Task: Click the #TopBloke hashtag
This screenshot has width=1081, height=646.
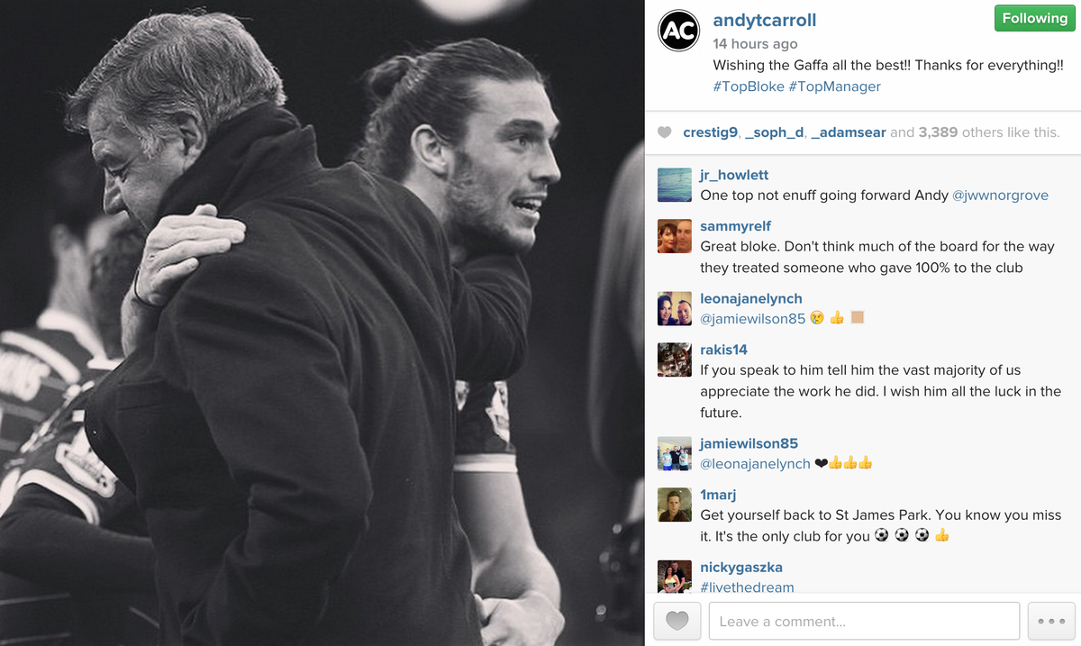Action: coord(749,86)
